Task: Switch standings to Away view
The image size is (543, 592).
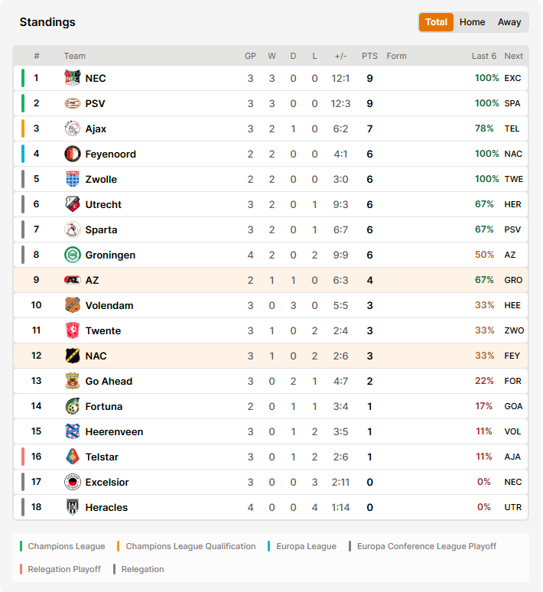Action: pyautogui.click(x=509, y=22)
